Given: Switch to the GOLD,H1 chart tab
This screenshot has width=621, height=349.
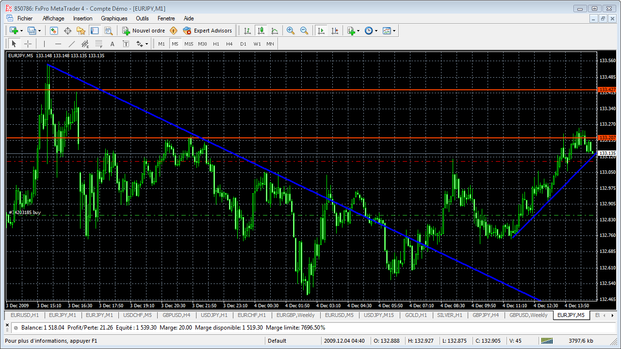Looking at the screenshot, I should coord(416,316).
